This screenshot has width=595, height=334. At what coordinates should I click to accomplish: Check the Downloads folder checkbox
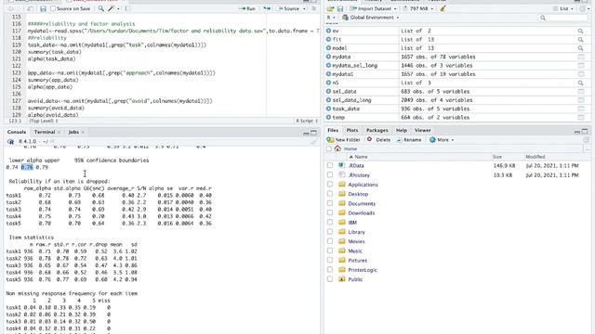[330, 212]
